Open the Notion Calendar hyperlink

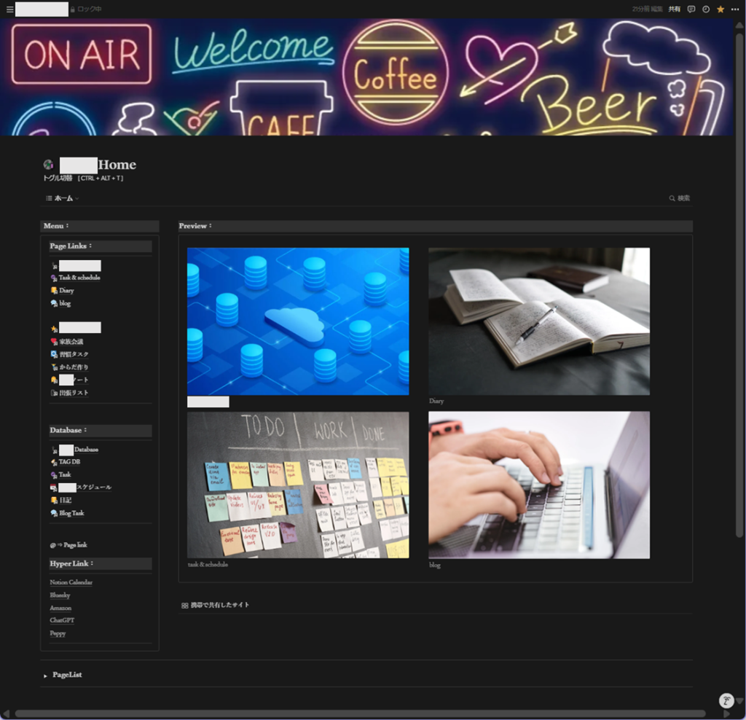click(71, 582)
